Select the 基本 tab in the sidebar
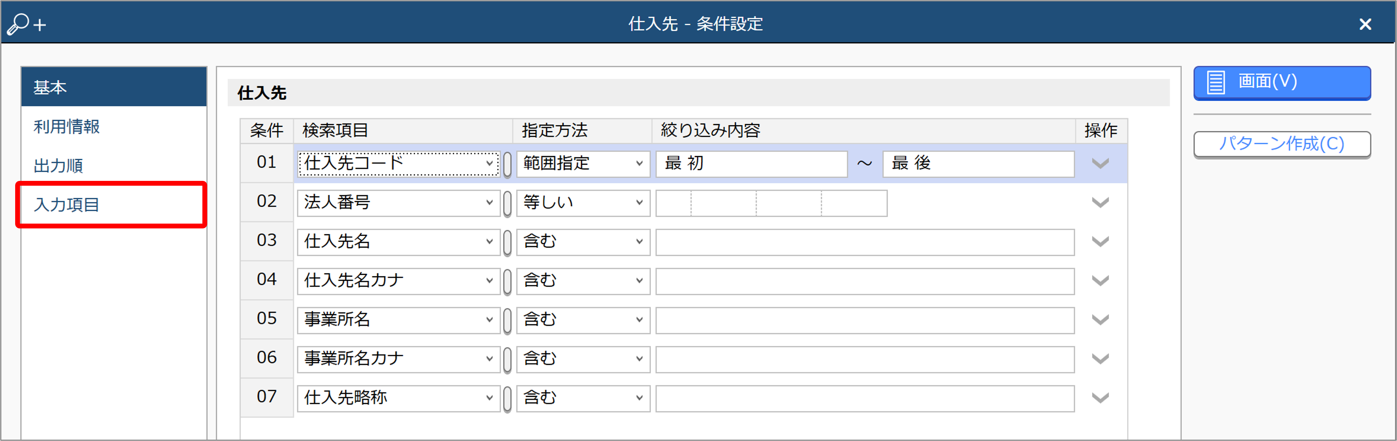The image size is (1397, 441). (114, 87)
